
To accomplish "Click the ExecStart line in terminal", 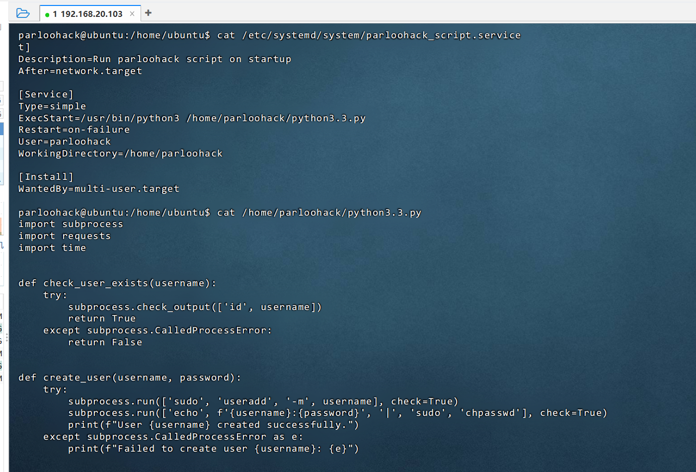I will pyautogui.click(x=192, y=118).
